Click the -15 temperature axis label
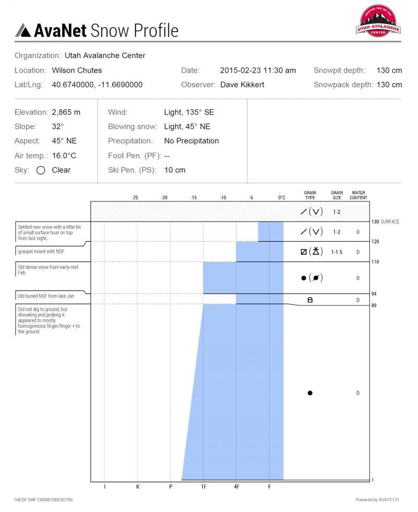 coord(194,198)
